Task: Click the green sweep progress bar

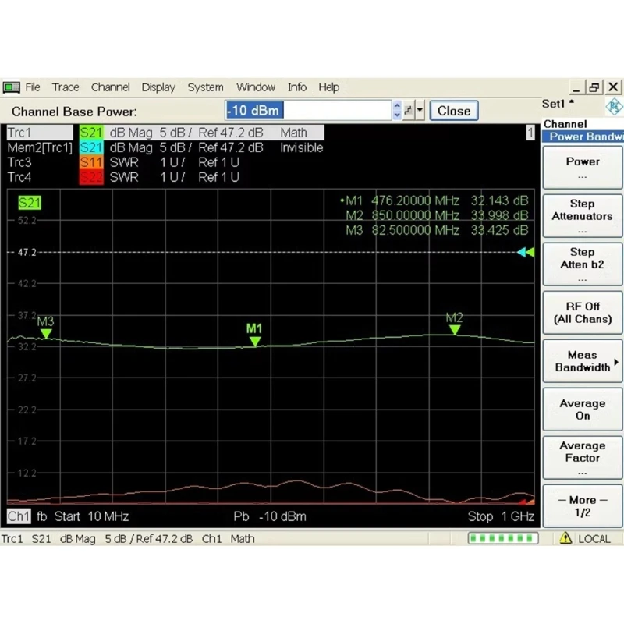Action: coord(503,538)
